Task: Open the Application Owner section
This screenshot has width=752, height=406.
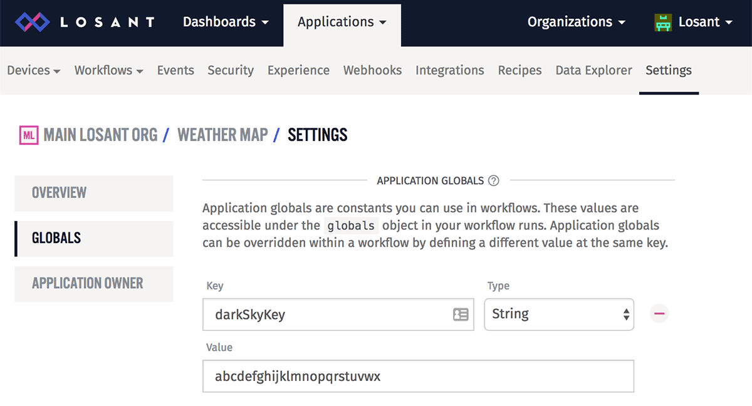Action: coord(94,283)
